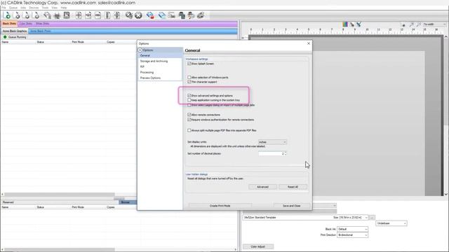This screenshot has height=252, width=449.
Task: Click the framed picture toolbar icon
Action: pos(67,15)
